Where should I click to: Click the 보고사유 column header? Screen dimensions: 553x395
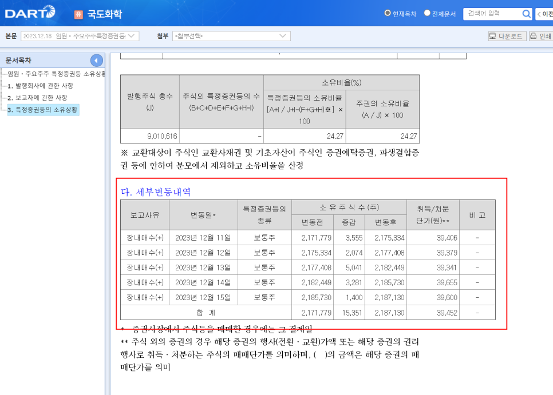[145, 215]
